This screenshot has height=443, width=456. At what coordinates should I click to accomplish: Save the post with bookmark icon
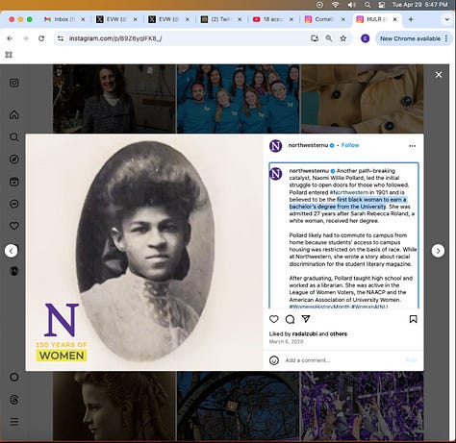[x=413, y=319]
